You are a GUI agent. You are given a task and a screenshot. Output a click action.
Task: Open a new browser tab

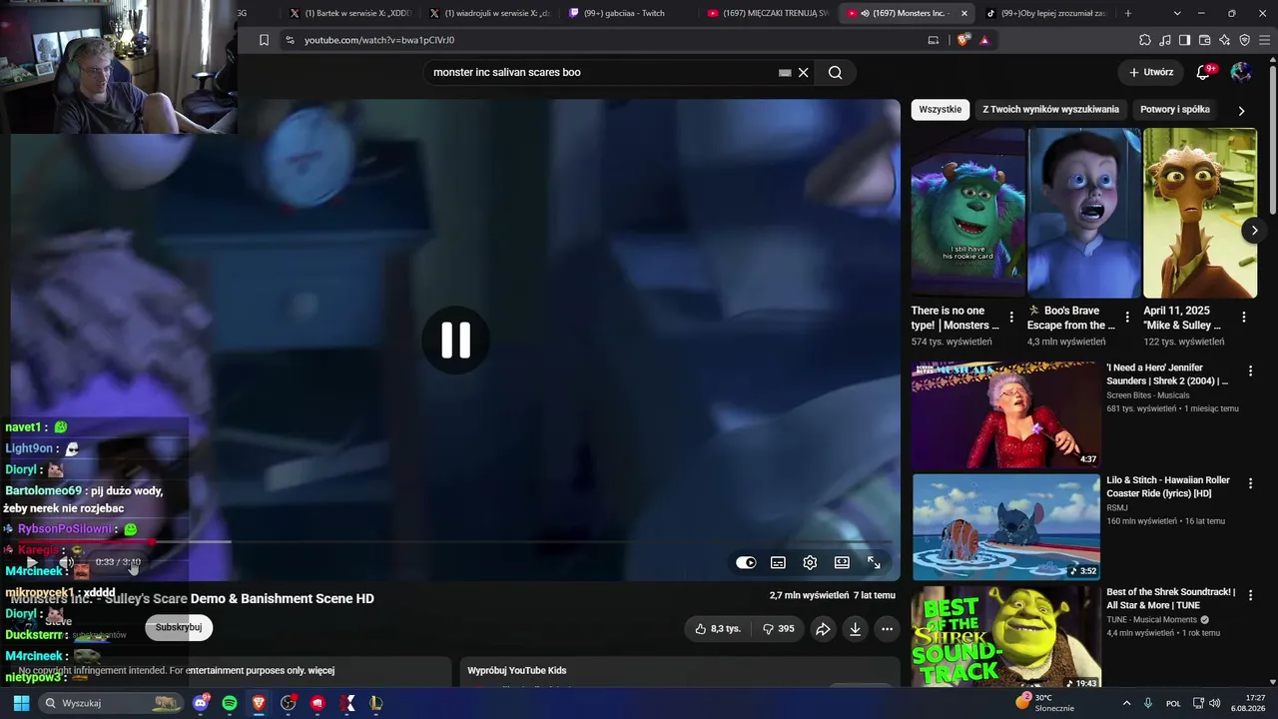[1128, 13]
